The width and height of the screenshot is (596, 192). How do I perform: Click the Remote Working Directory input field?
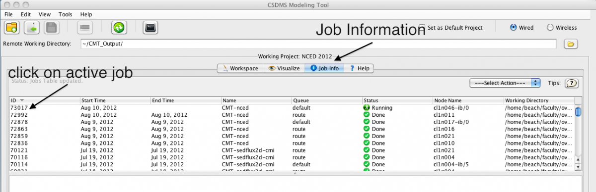[318, 44]
